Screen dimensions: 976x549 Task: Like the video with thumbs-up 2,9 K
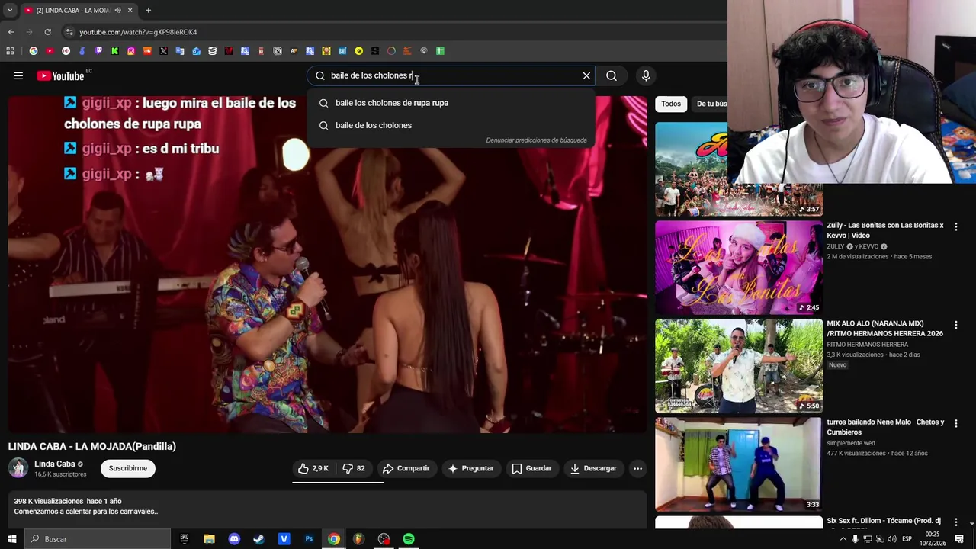313,468
